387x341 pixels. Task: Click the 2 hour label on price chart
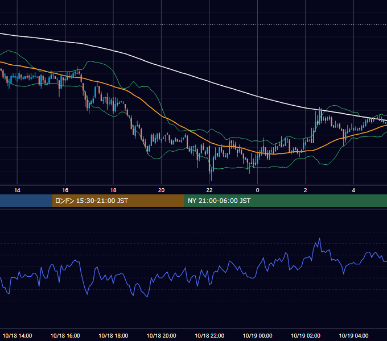[x=305, y=190]
